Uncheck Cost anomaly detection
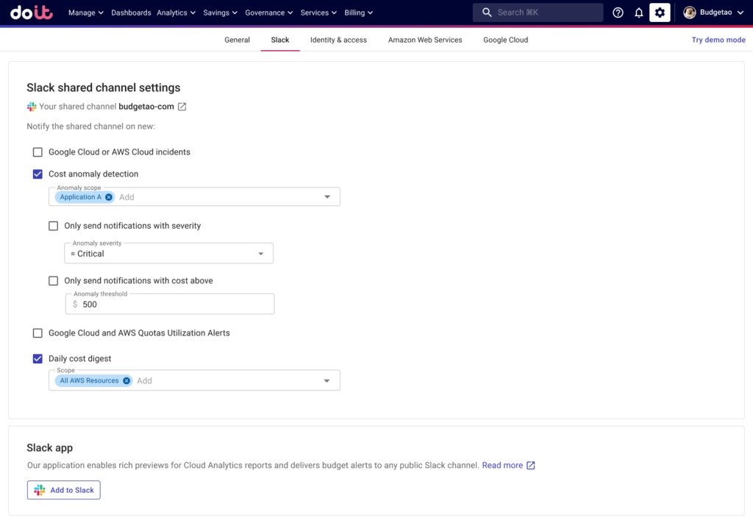Image resolution: width=753 pixels, height=523 pixels. point(38,174)
